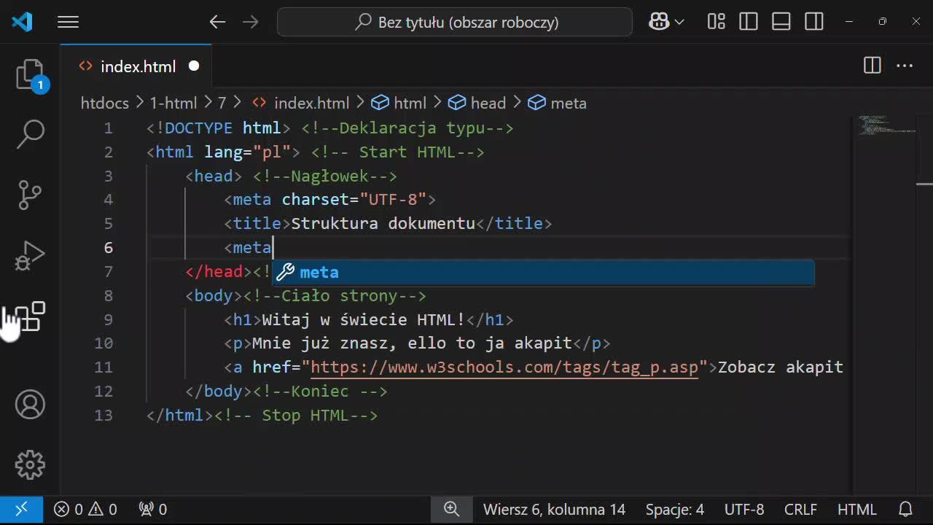This screenshot has height=525, width=933.
Task: Change language mode HTML
Action: click(857, 510)
